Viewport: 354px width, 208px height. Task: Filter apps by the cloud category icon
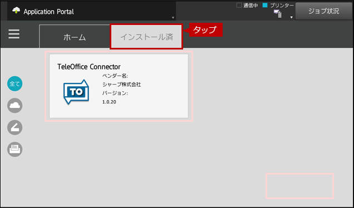14,106
